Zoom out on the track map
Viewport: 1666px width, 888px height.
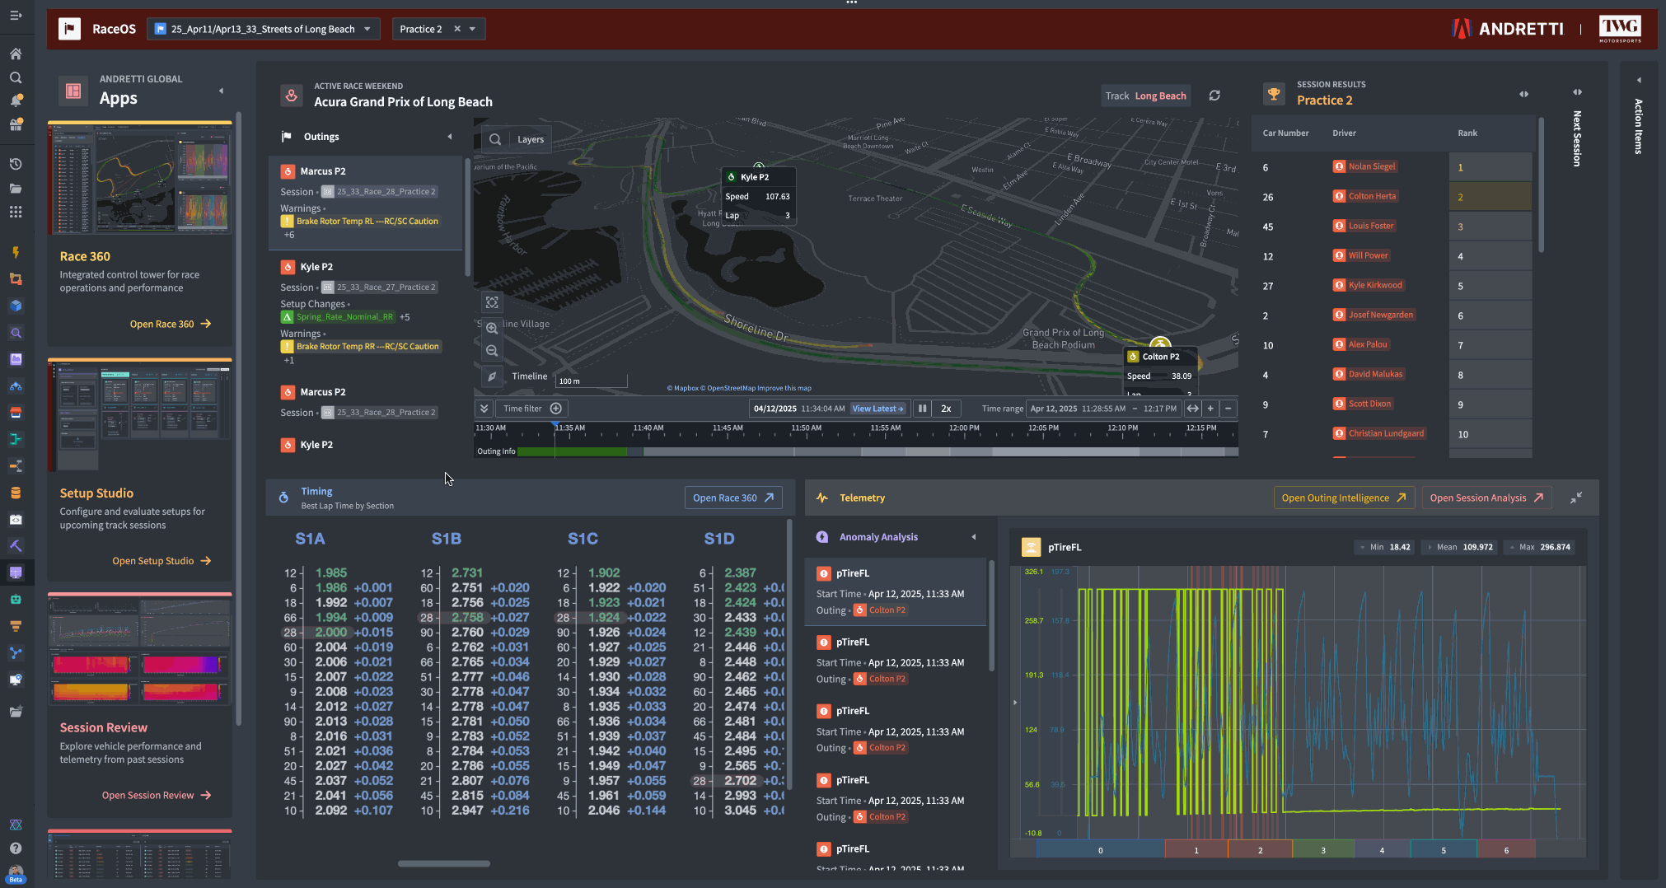coord(492,350)
